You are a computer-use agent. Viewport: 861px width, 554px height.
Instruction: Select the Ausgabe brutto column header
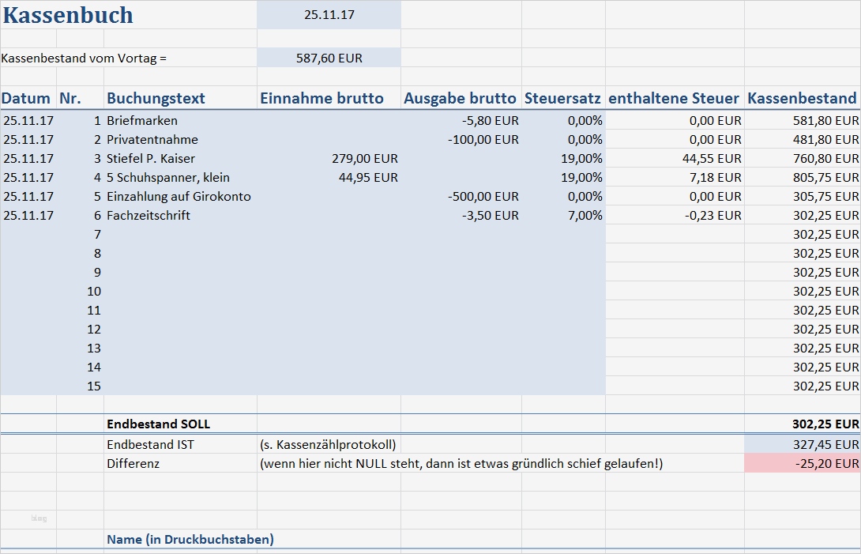point(461,98)
